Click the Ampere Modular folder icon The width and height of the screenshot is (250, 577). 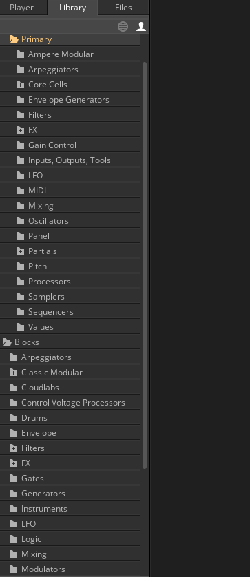click(x=20, y=54)
